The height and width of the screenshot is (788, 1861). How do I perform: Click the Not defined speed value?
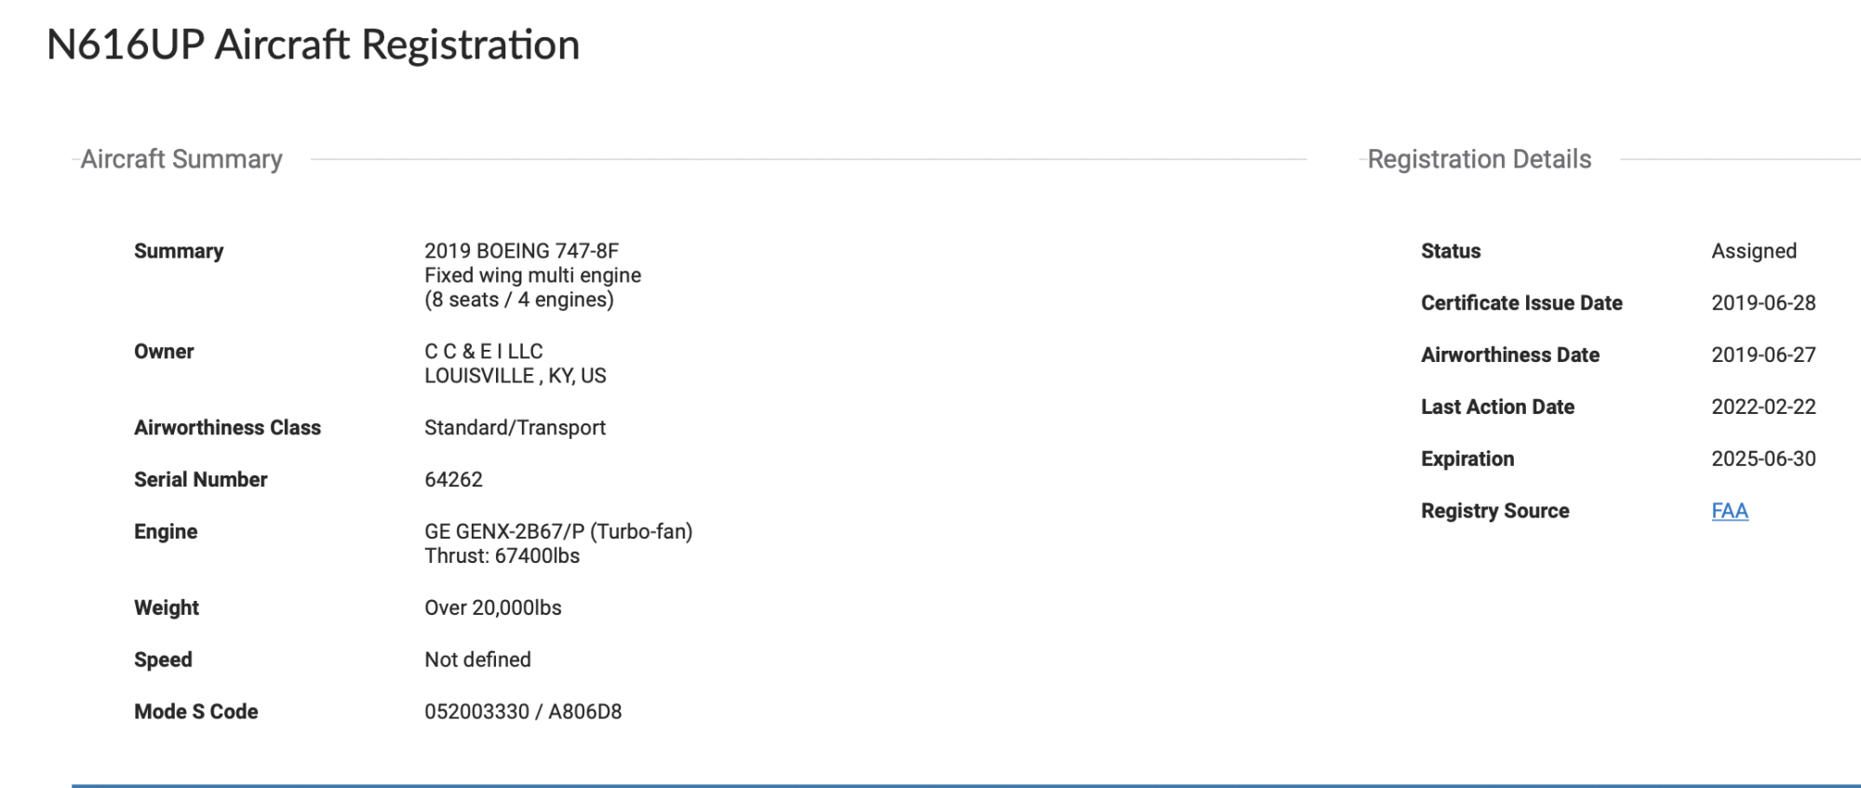click(477, 660)
